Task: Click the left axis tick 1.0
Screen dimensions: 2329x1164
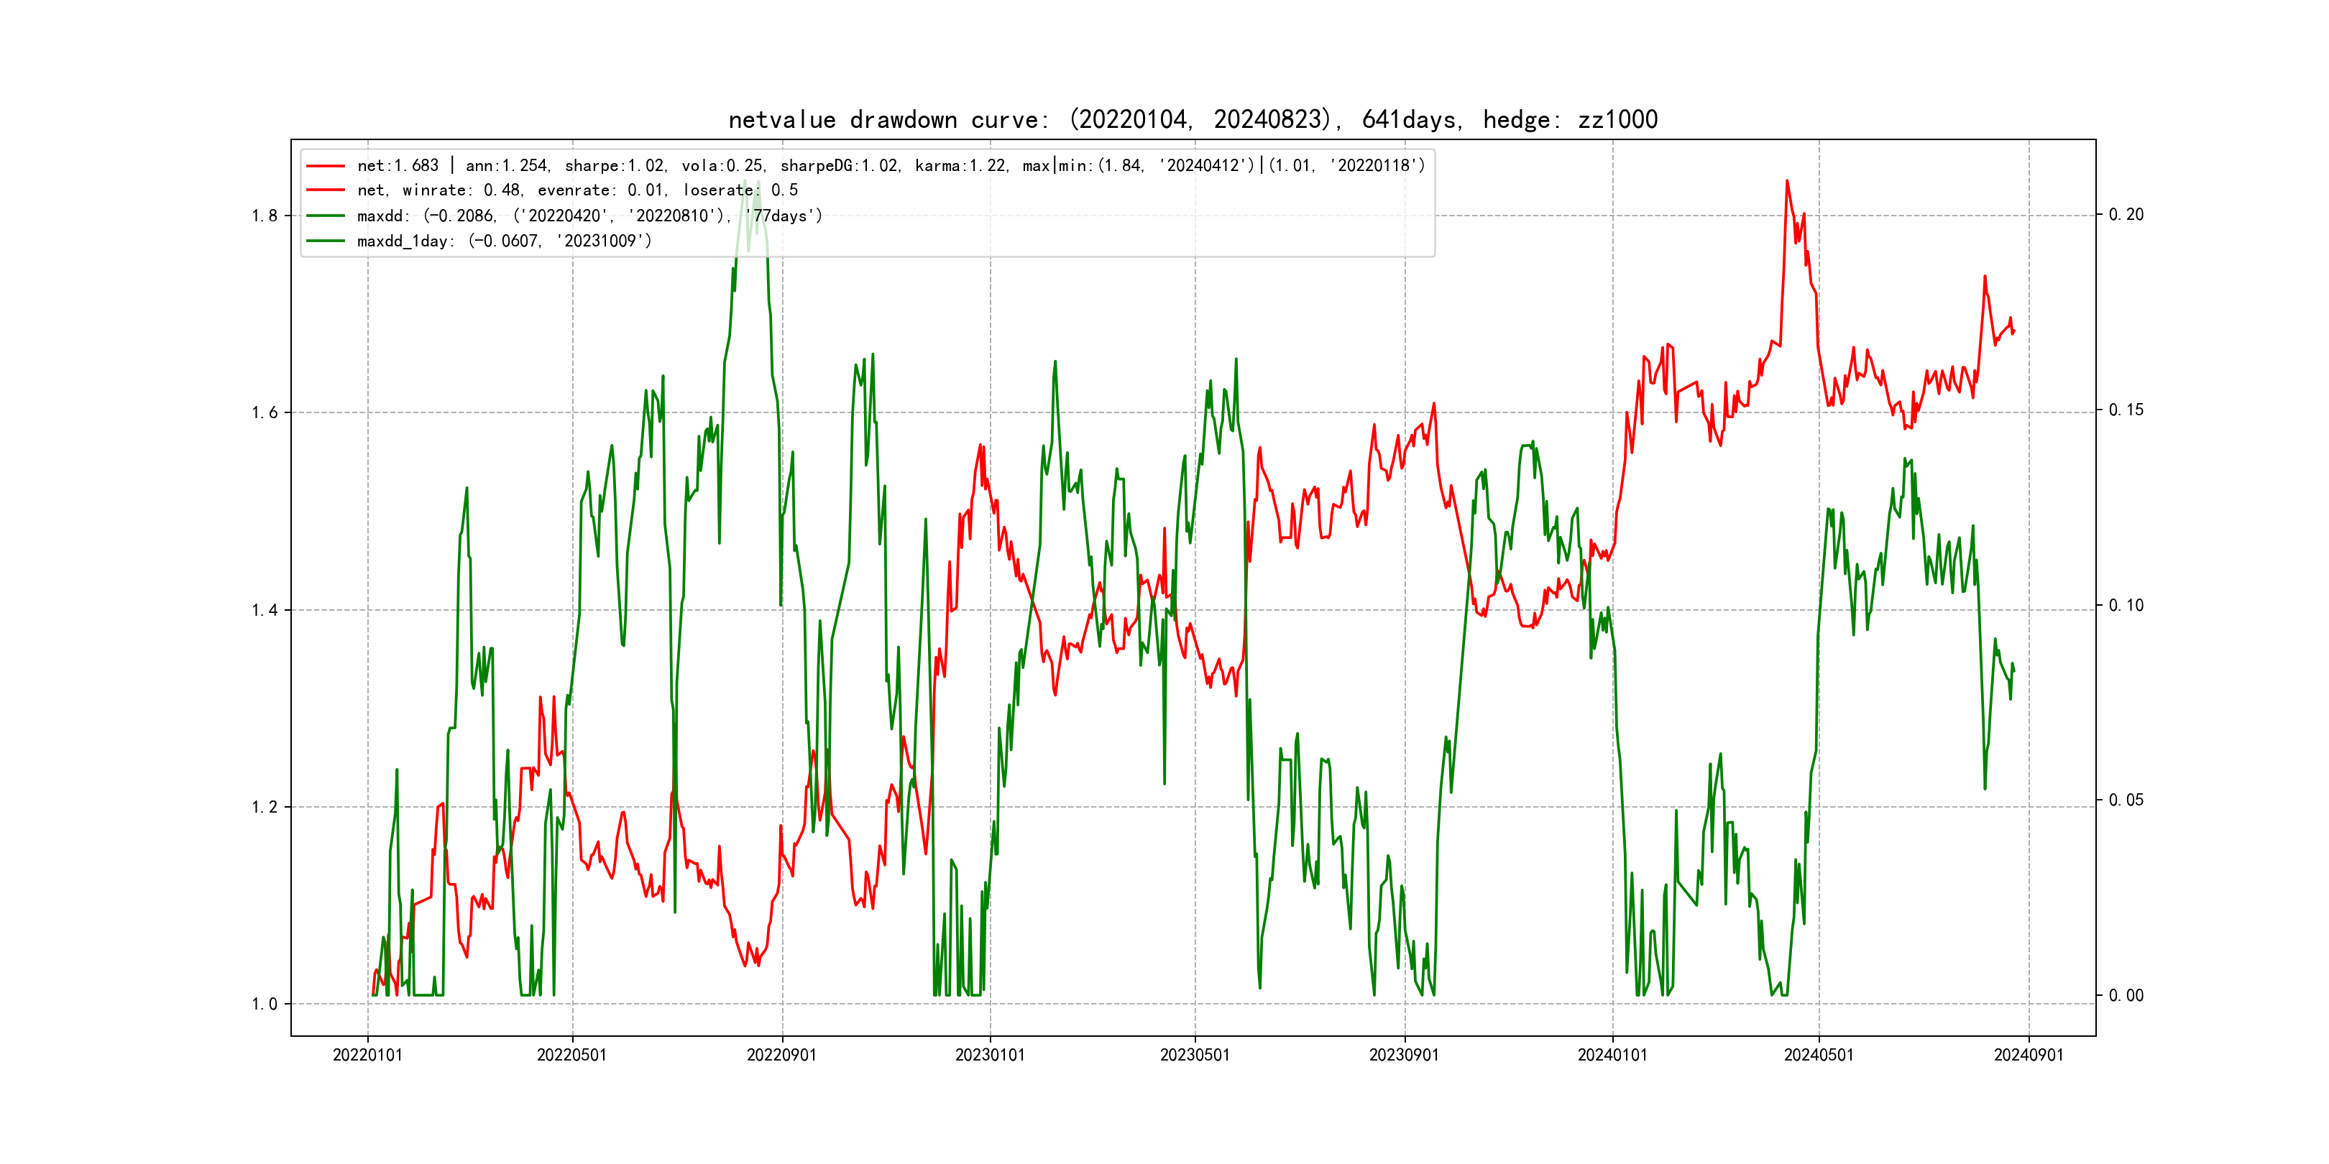Action: click(x=264, y=1004)
